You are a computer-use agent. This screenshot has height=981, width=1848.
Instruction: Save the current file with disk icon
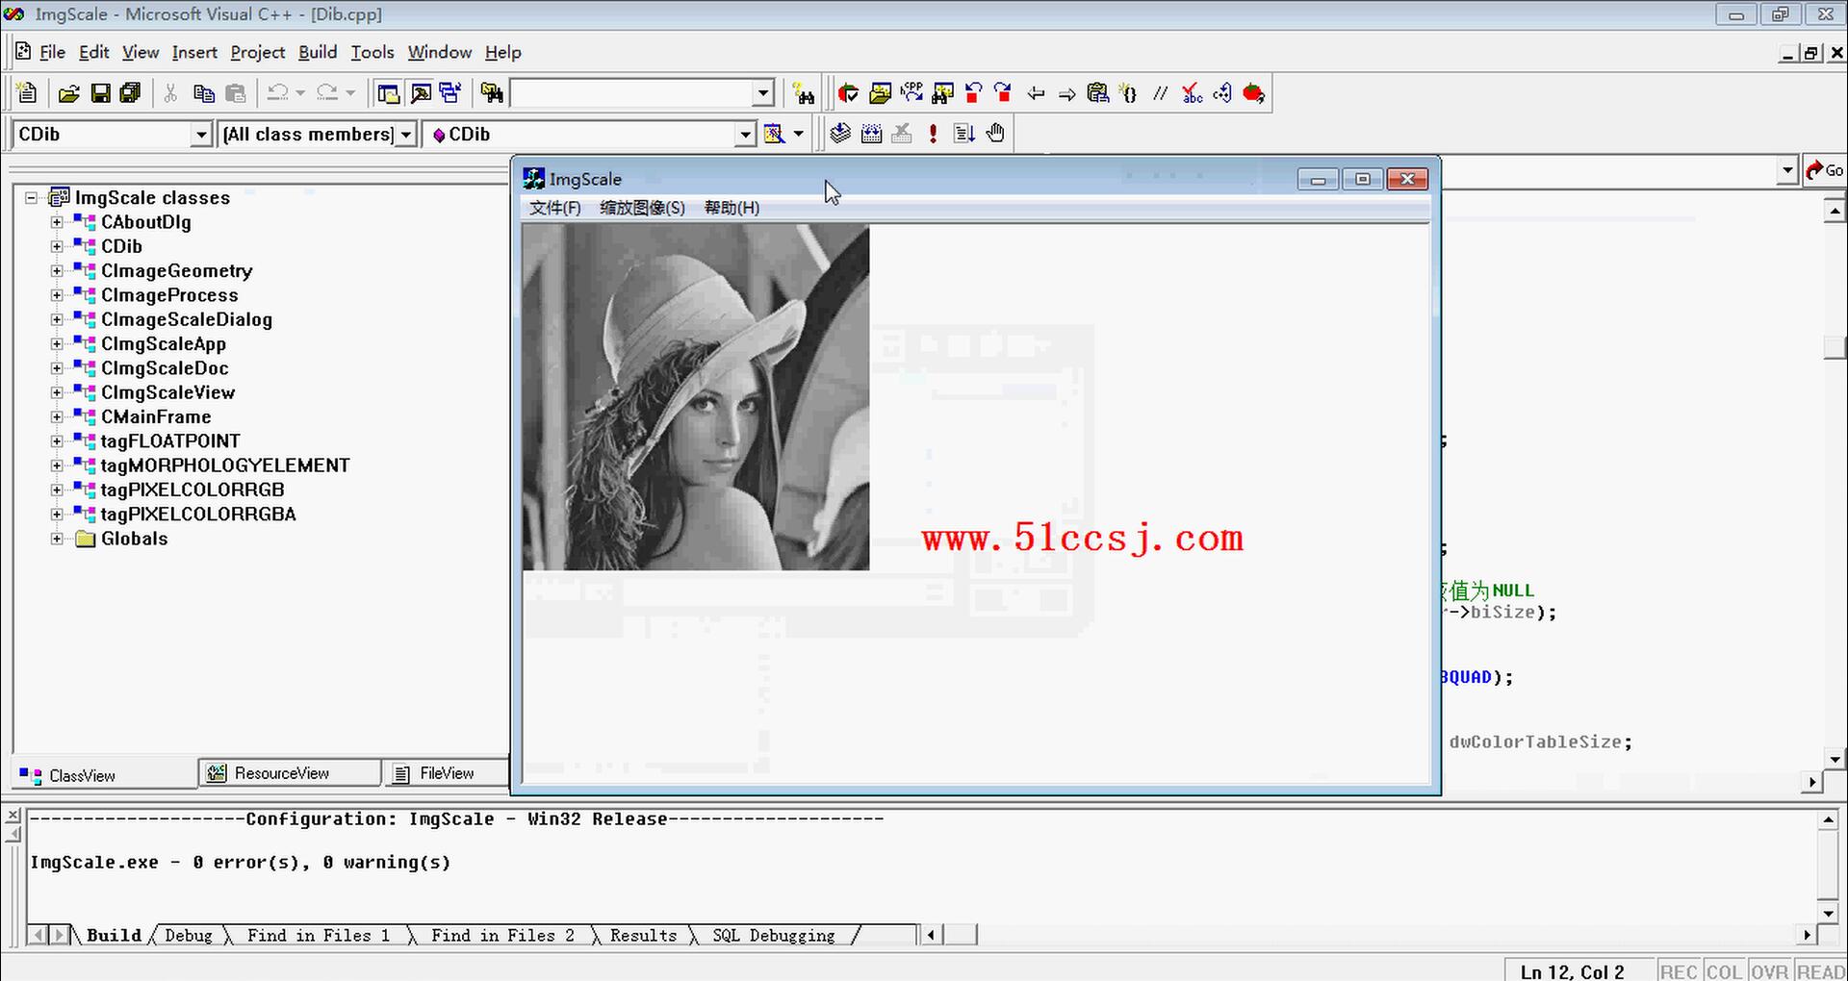click(100, 93)
